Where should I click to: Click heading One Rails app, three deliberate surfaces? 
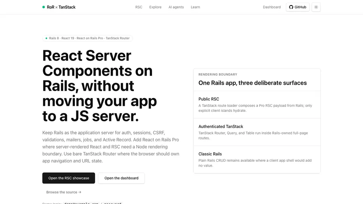pos(252,83)
